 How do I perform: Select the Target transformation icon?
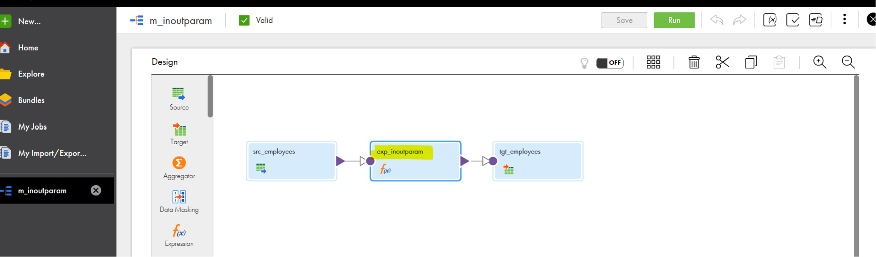(x=179, y=129)
